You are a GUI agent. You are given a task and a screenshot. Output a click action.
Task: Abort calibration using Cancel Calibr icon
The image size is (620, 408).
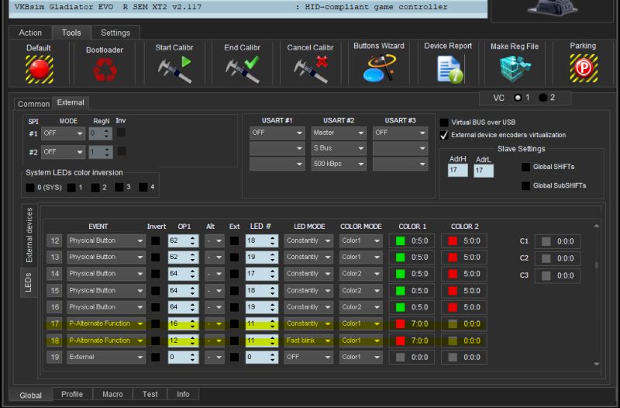311,69
